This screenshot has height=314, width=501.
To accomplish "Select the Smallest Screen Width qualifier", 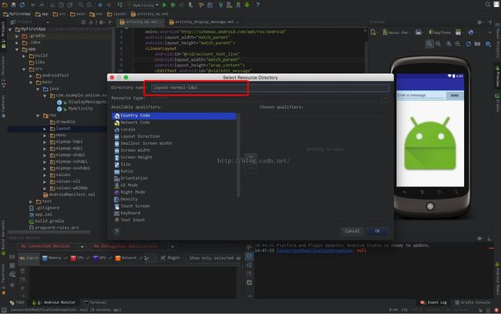I will click(174, 143).
